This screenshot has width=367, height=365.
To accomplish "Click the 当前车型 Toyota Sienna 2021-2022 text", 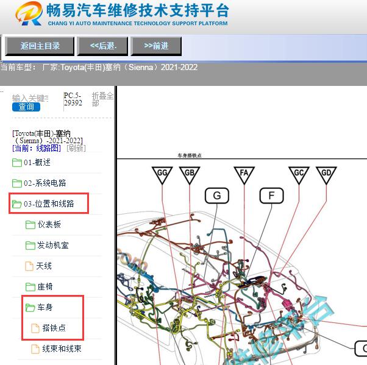I will pos(99,68).
